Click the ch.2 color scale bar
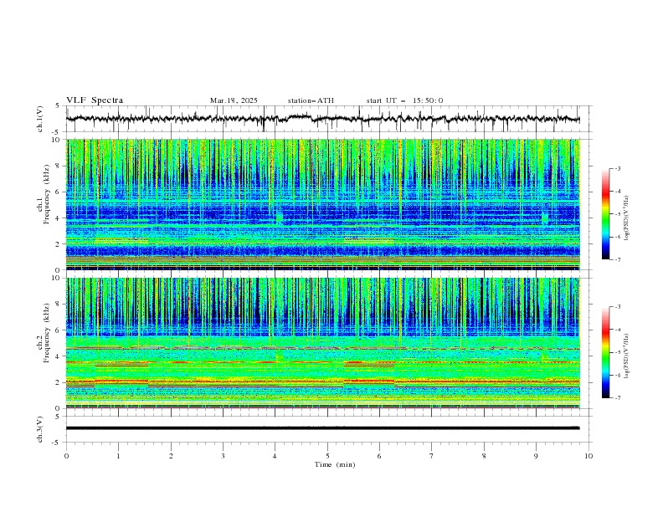Image resolution: width=663 pixels, height=512 pixels. coord(606,352)
